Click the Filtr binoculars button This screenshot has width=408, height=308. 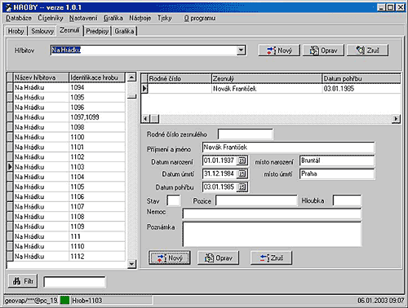point(23,281)
